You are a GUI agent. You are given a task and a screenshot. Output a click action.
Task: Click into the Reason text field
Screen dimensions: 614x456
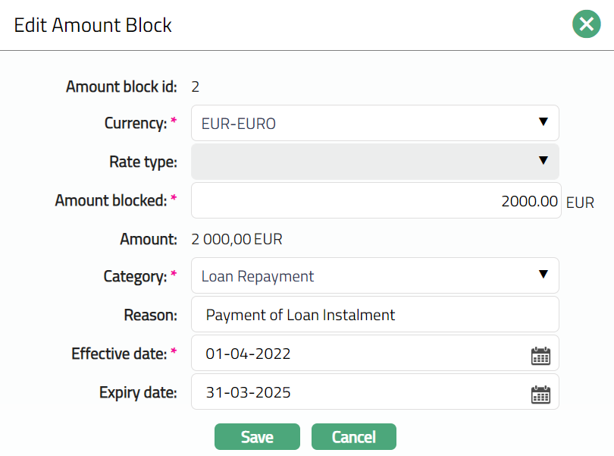pyautogui.click(x=375, y=314)
